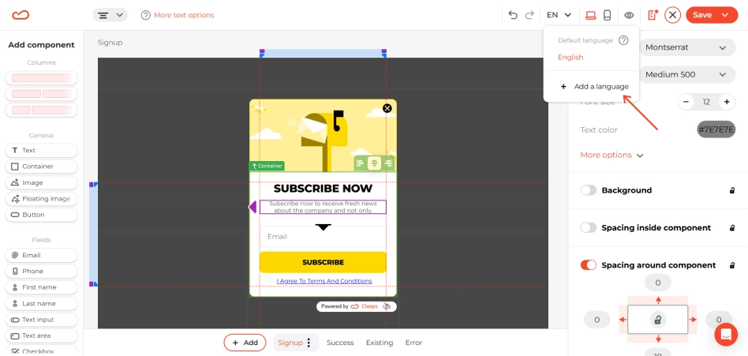Open preview with eye icon
The height and width of the screenshot is (356, 748).
coord(629,15)
